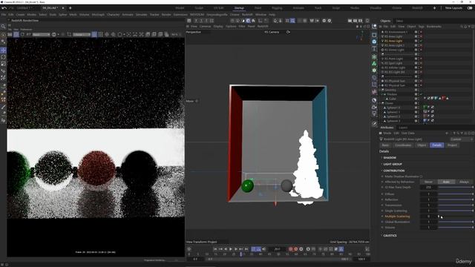This screenshot has height=267, width=475.
Task: Click the pen icon at bottom of side palette
Action: 374,124
